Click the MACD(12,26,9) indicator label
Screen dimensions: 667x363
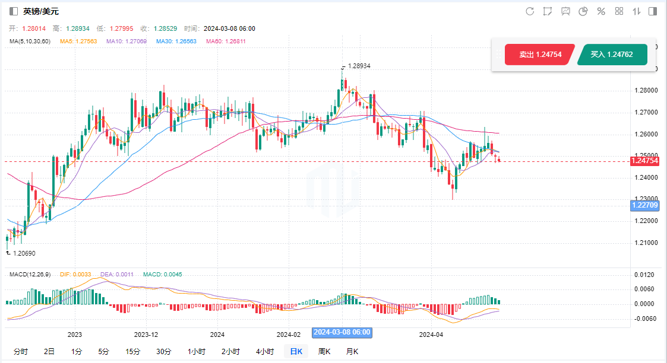30,275
